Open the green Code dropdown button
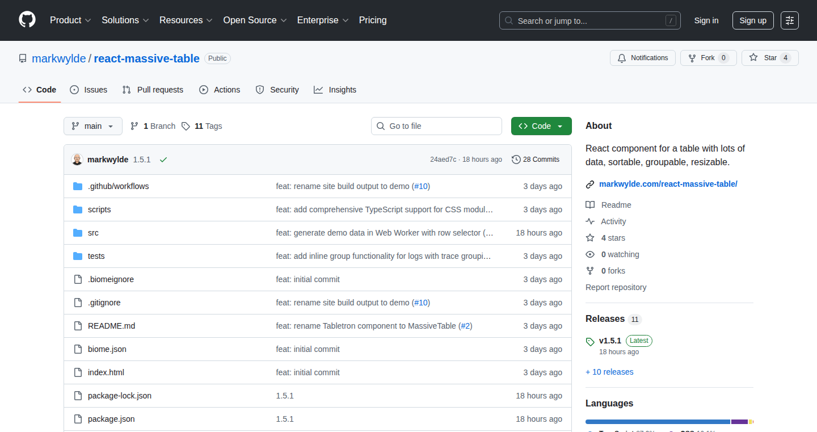This screenshot has width=817, height=432. pos(541,126)
